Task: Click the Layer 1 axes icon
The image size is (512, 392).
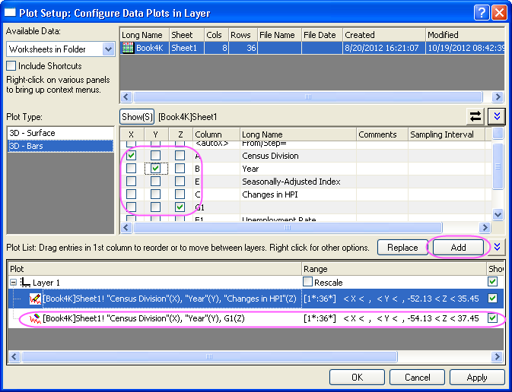Action: click(26, 283)
